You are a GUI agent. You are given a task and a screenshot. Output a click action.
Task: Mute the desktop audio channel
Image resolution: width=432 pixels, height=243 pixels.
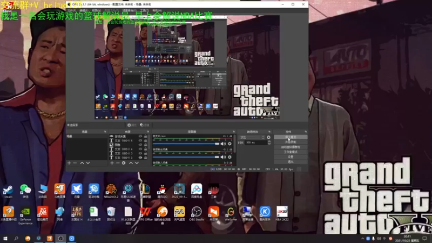tap(223, 157)
